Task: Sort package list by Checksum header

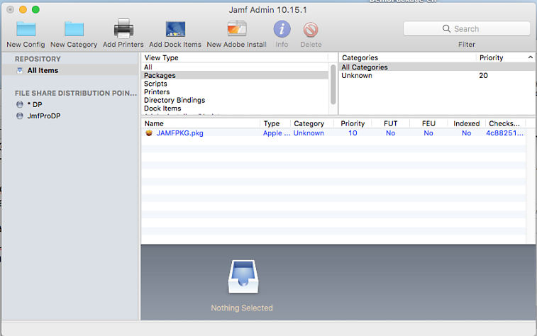Action: (x=505, y=123)
